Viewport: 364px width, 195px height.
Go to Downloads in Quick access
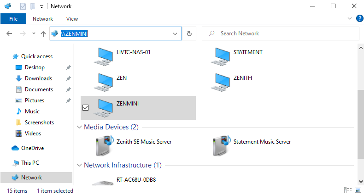click(38, 78)
